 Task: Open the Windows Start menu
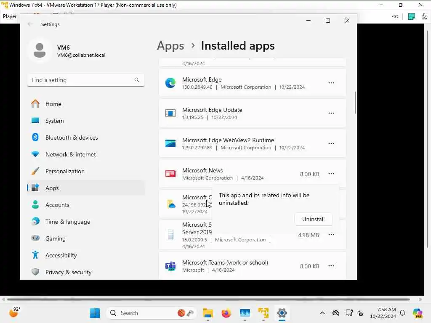[95, 313]
